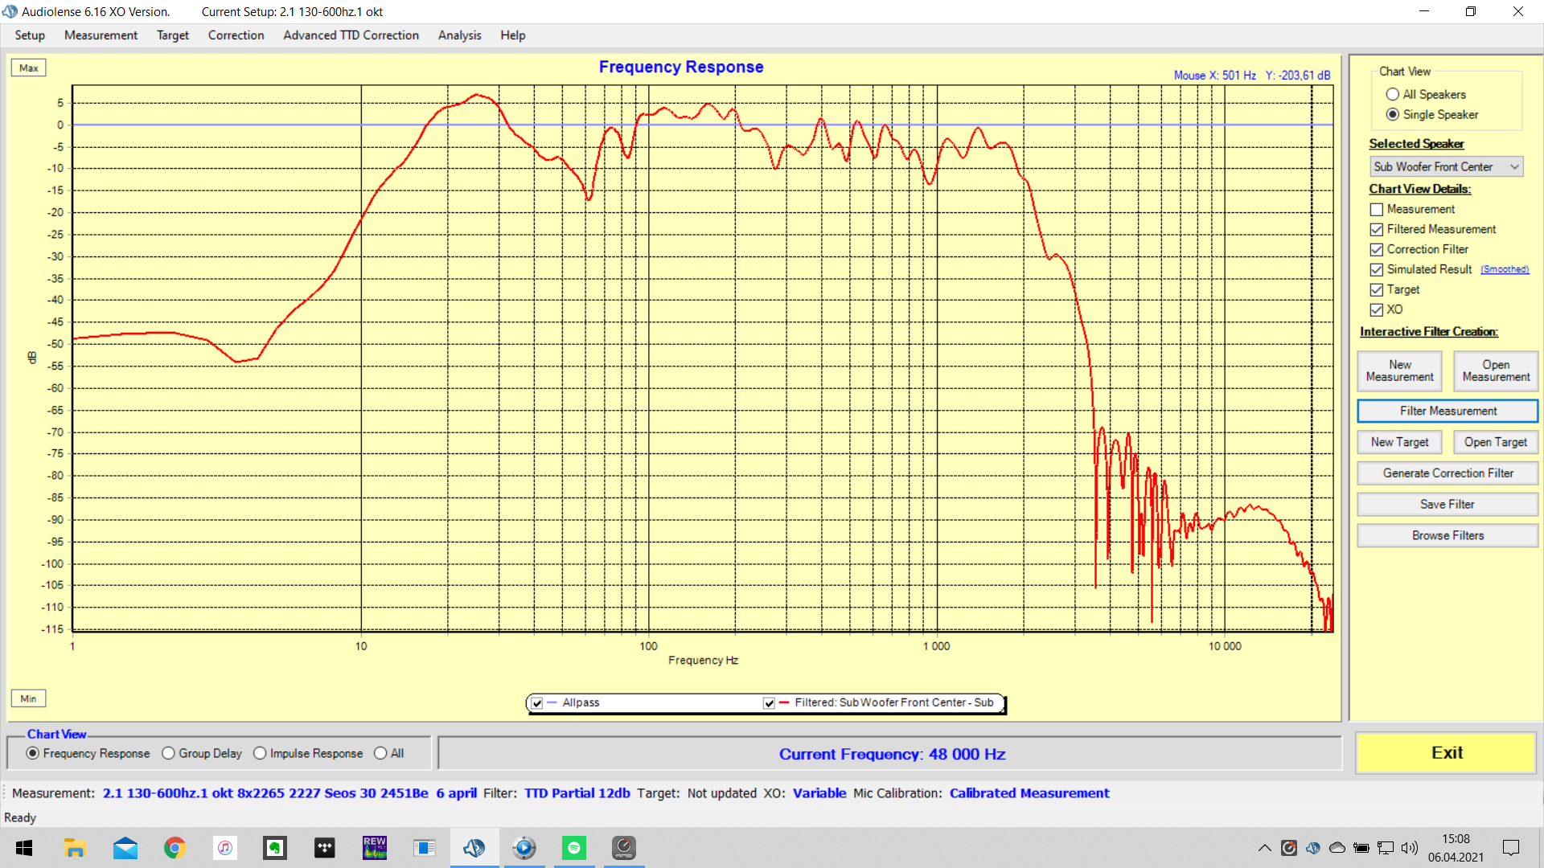Click the Filter Measurement button

coord(1447,411)
